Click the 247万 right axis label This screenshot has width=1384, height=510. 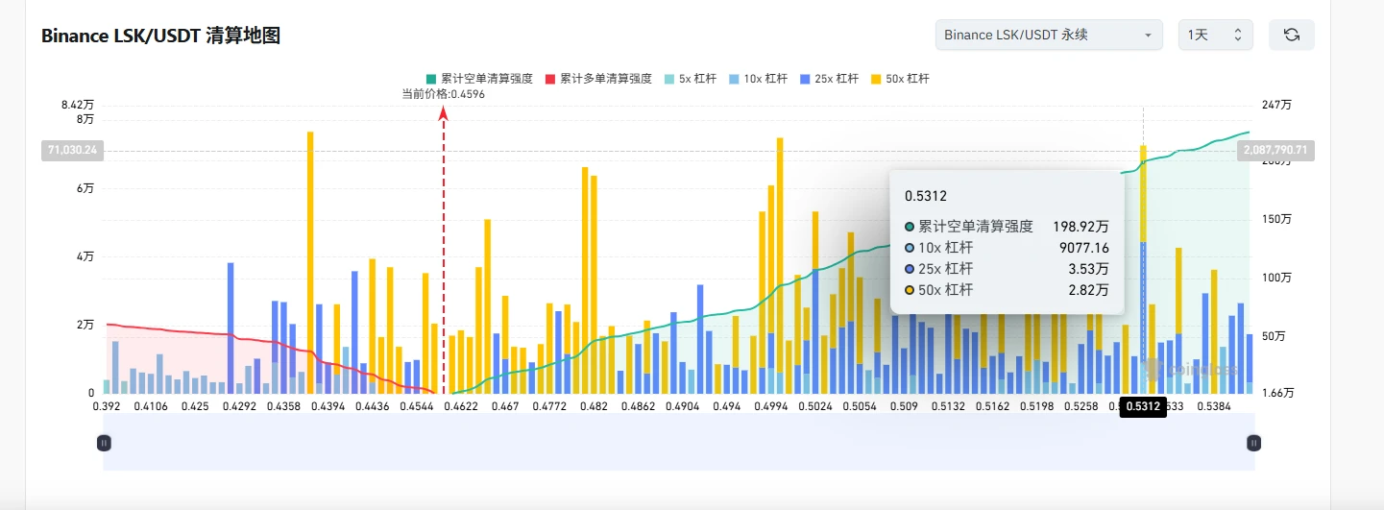1277,105
